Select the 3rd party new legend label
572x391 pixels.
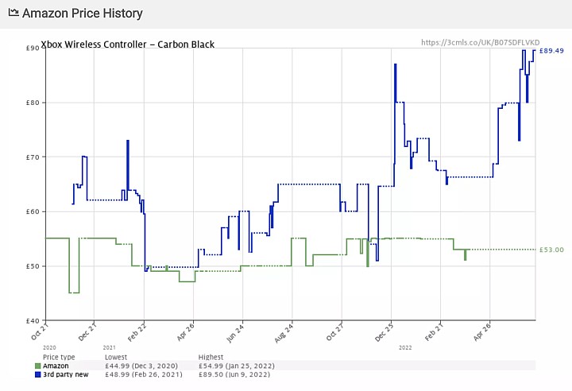(x=64, y=374)
